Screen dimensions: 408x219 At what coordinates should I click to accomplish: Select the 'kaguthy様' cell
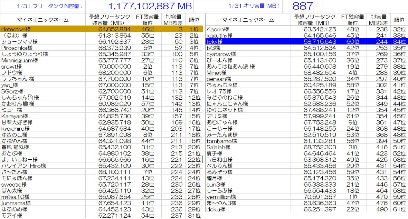[x=248, y=35]
